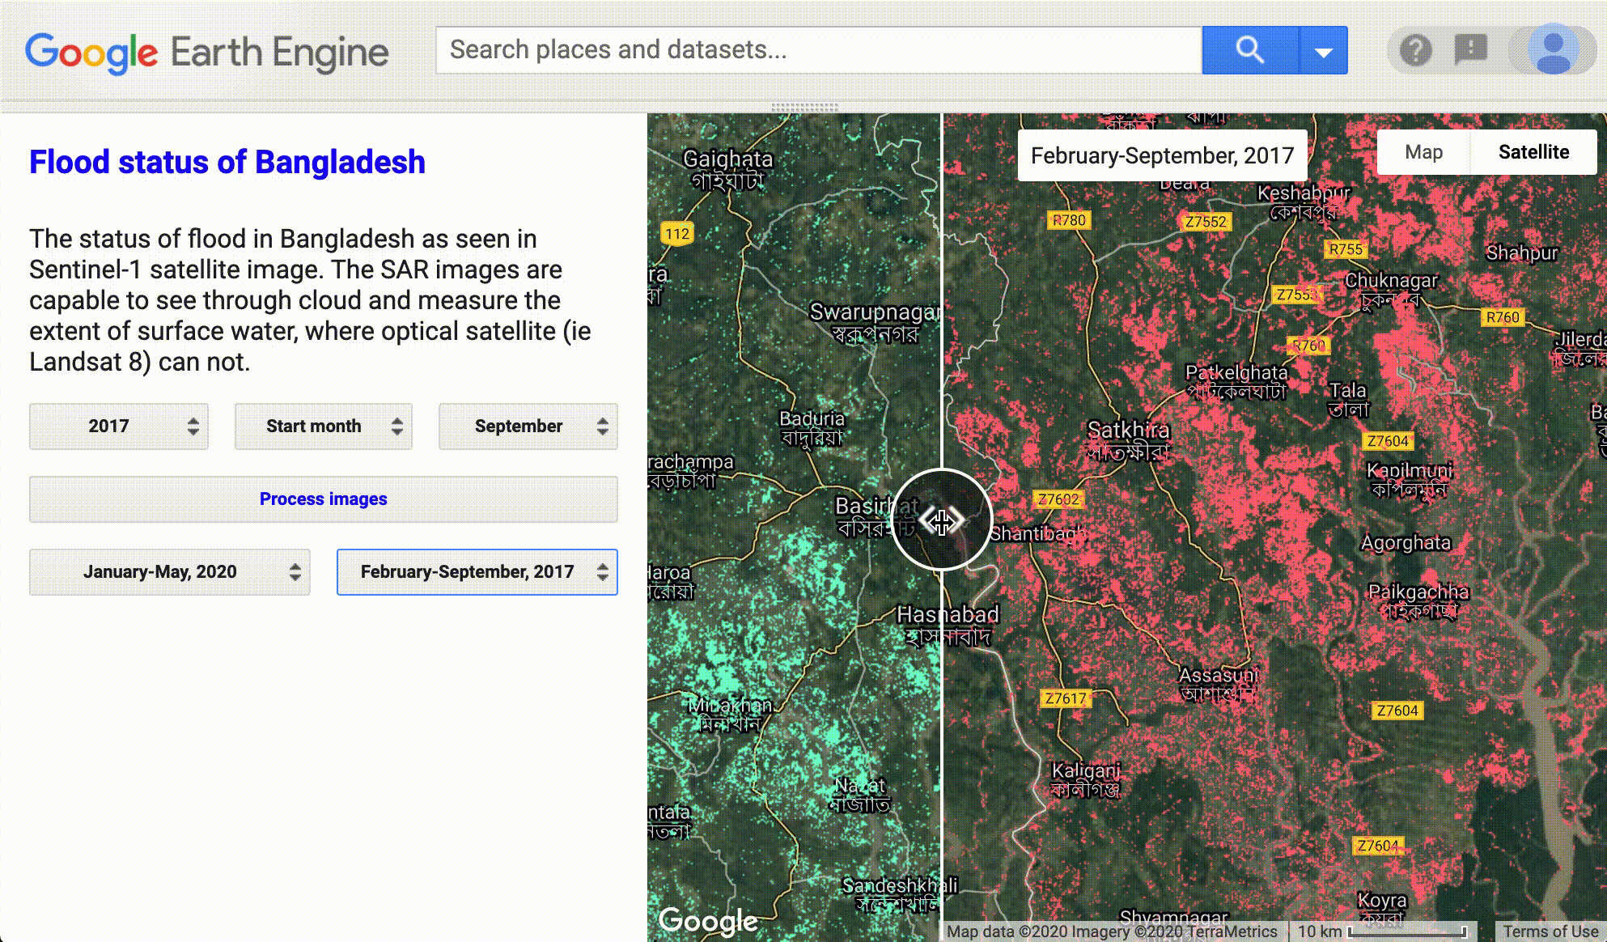Screen dimensions: 1607x942
Task: Focus the Search places and datasets field
Action: (x=817, y=50)
